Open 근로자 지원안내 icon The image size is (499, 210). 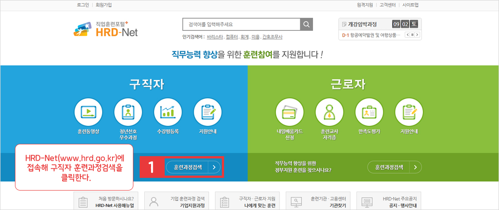point(409,112)
